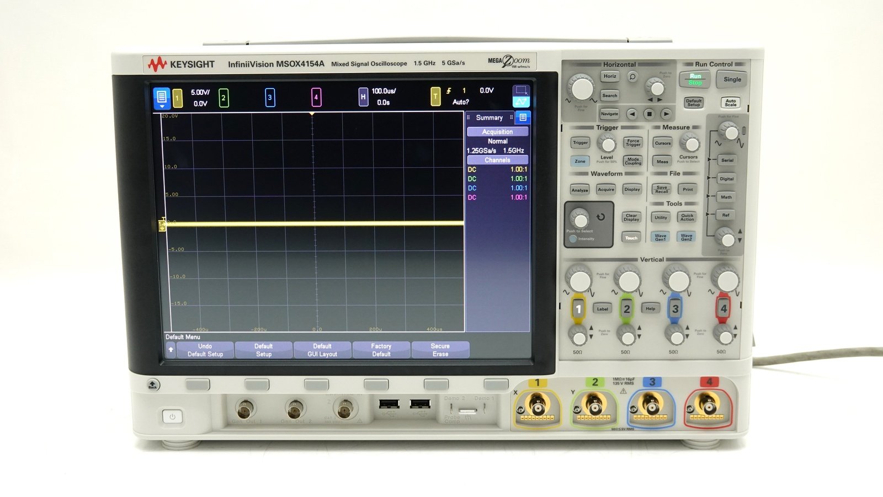883x497 pixels.
Task: Select the Acquisition section header
Action: 497,132
